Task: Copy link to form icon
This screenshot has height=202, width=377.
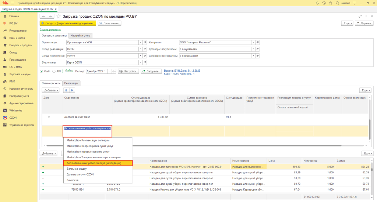Action: [360, 16]
